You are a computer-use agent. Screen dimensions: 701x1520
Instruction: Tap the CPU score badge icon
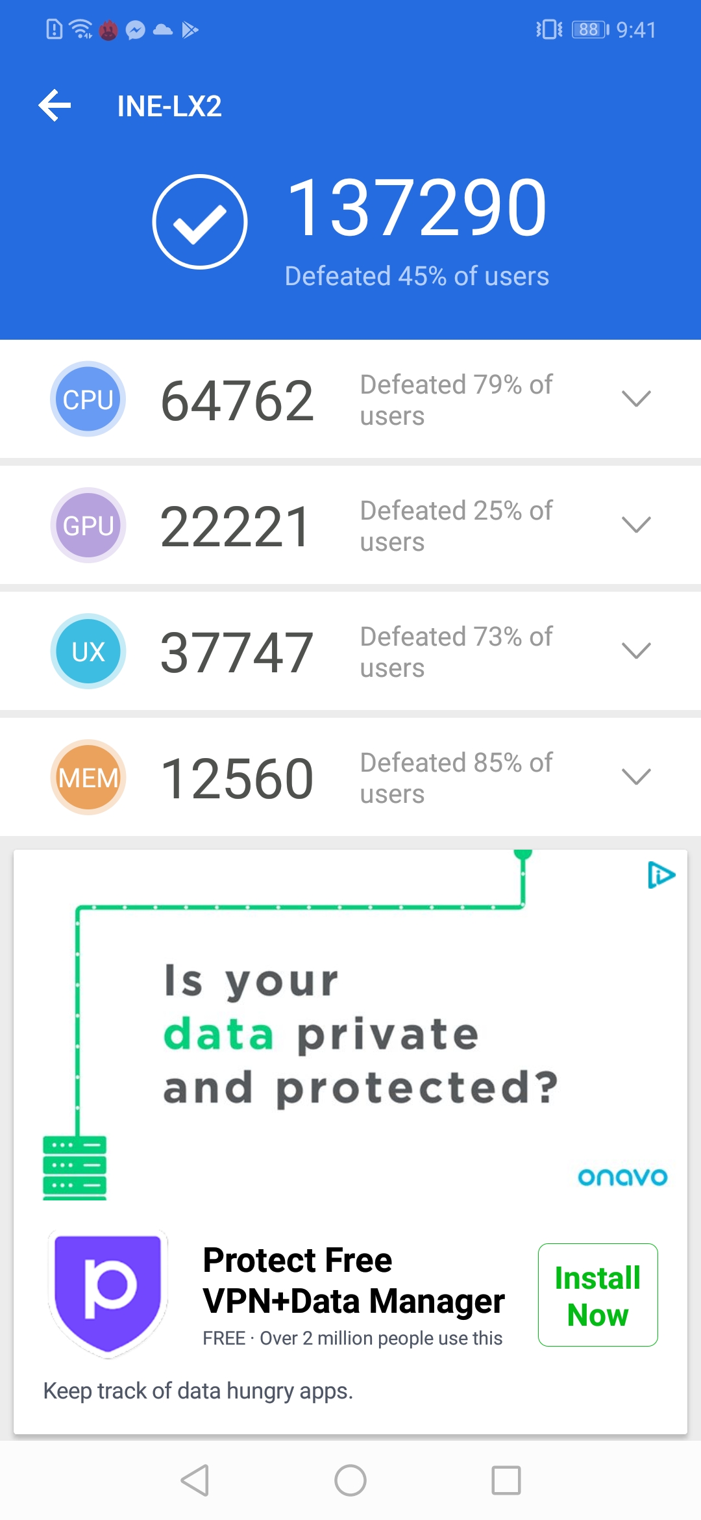88,399
